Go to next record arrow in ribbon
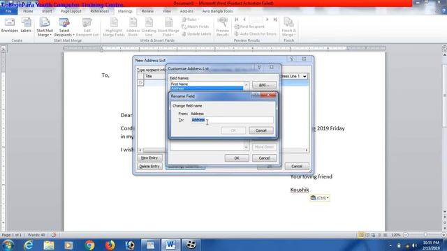 tap(267, 20)
